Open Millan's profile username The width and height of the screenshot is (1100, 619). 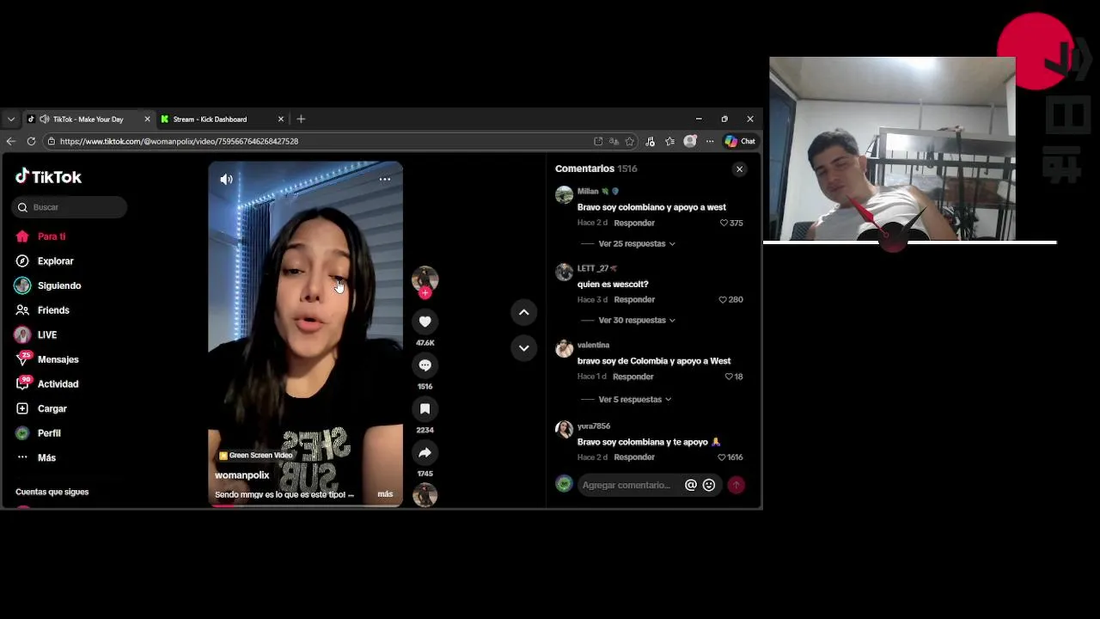(588, 192)
